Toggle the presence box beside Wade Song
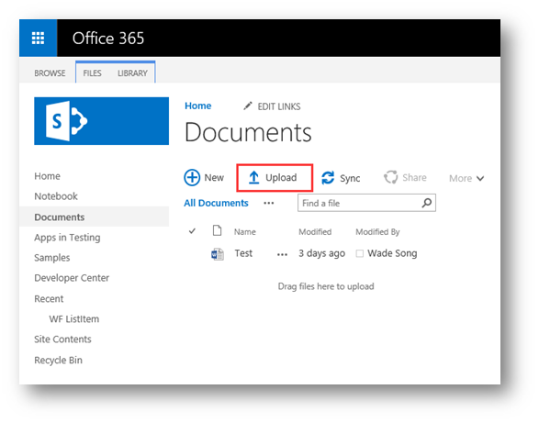 click(x=360, y=253)
